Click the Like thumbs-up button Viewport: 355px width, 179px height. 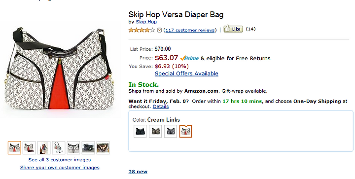pos(233,29)
